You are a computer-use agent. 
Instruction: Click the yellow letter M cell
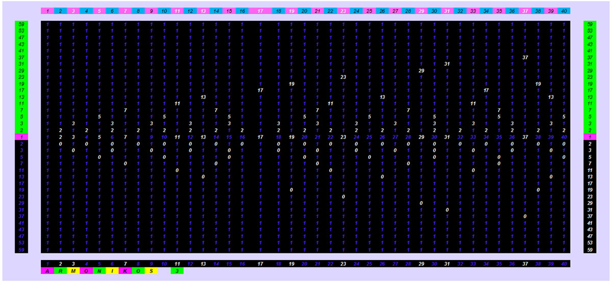(73, 271)
